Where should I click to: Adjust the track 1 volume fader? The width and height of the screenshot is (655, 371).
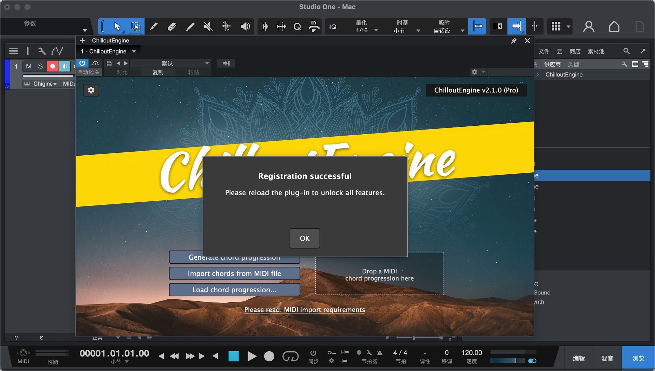pos(48,76)
